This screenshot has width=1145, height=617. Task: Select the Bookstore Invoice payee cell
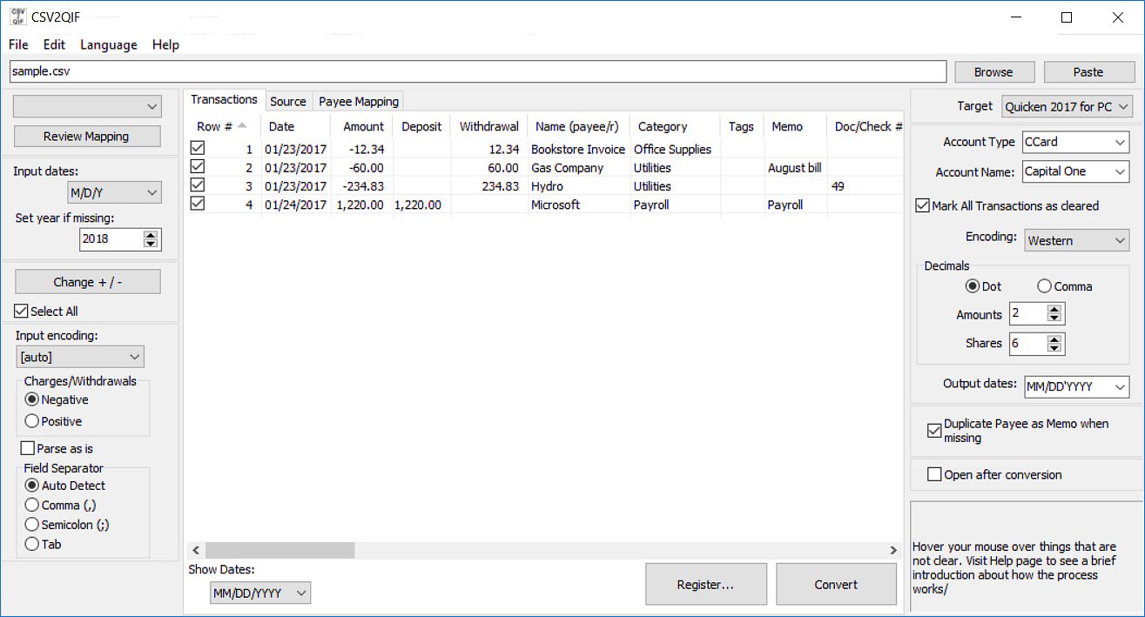[x=578, y=149]
